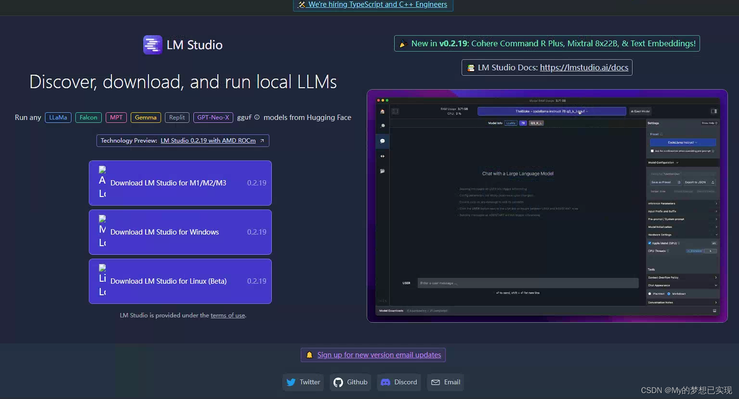Open LM Studio 0.2.19 with AMD ROCm link
The image size is (739, 399).
[208, 141]
